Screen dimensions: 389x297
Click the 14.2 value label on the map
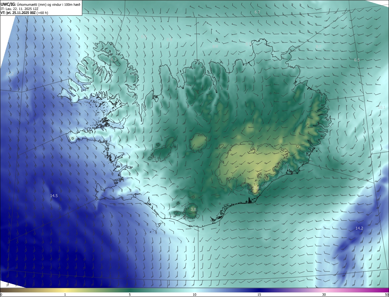pos(359,228)
